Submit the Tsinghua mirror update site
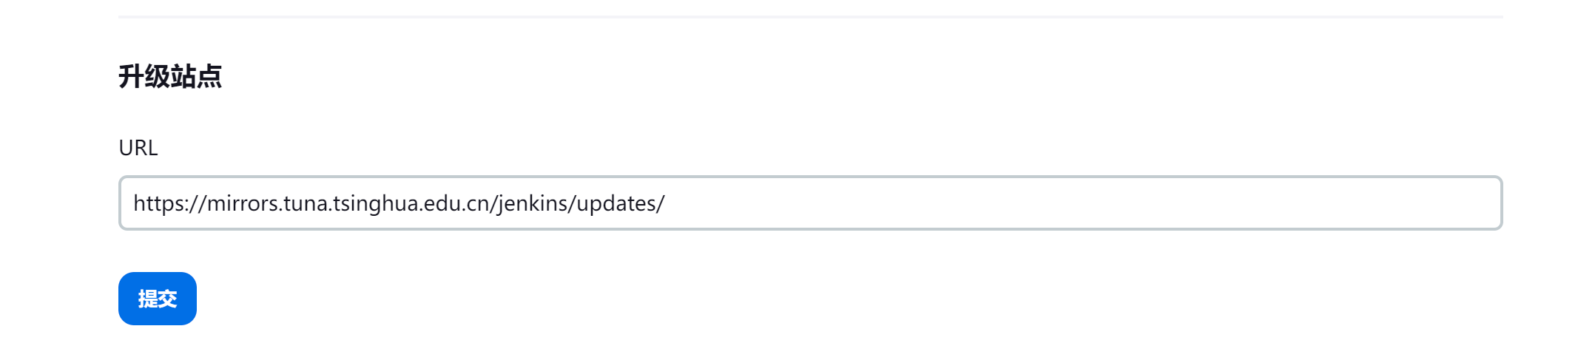 157,299
